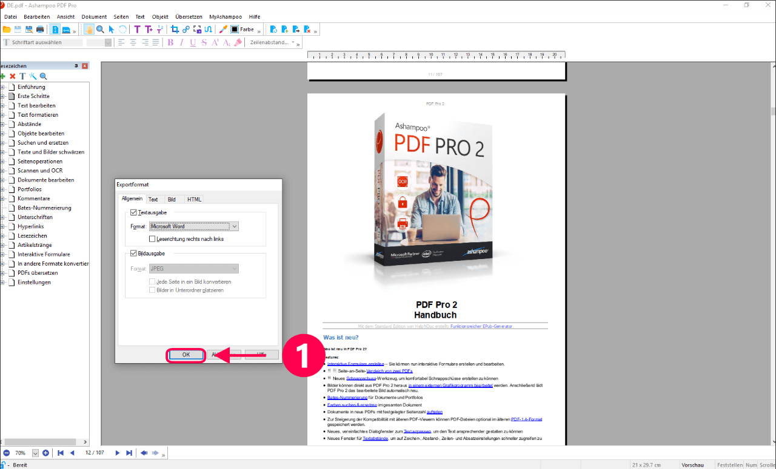
Task: Pick the Crop tool
Action: (175, 29)
